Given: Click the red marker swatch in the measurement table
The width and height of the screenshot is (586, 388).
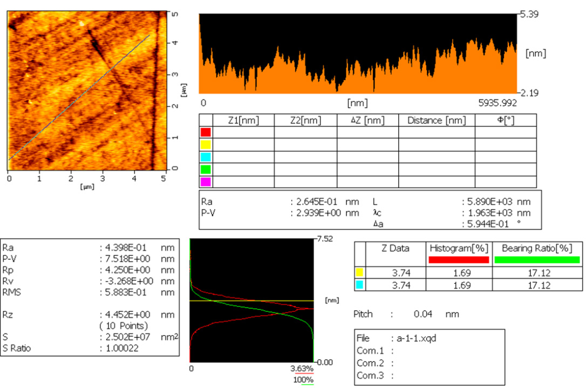Looking at the screenshot, I should pyautogui.click(x=206, y=132).
